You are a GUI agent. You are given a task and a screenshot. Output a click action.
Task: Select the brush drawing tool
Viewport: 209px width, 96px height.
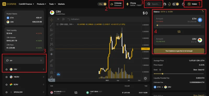click(51, 35)
